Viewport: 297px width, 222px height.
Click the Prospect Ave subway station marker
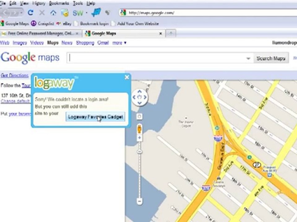270,175
